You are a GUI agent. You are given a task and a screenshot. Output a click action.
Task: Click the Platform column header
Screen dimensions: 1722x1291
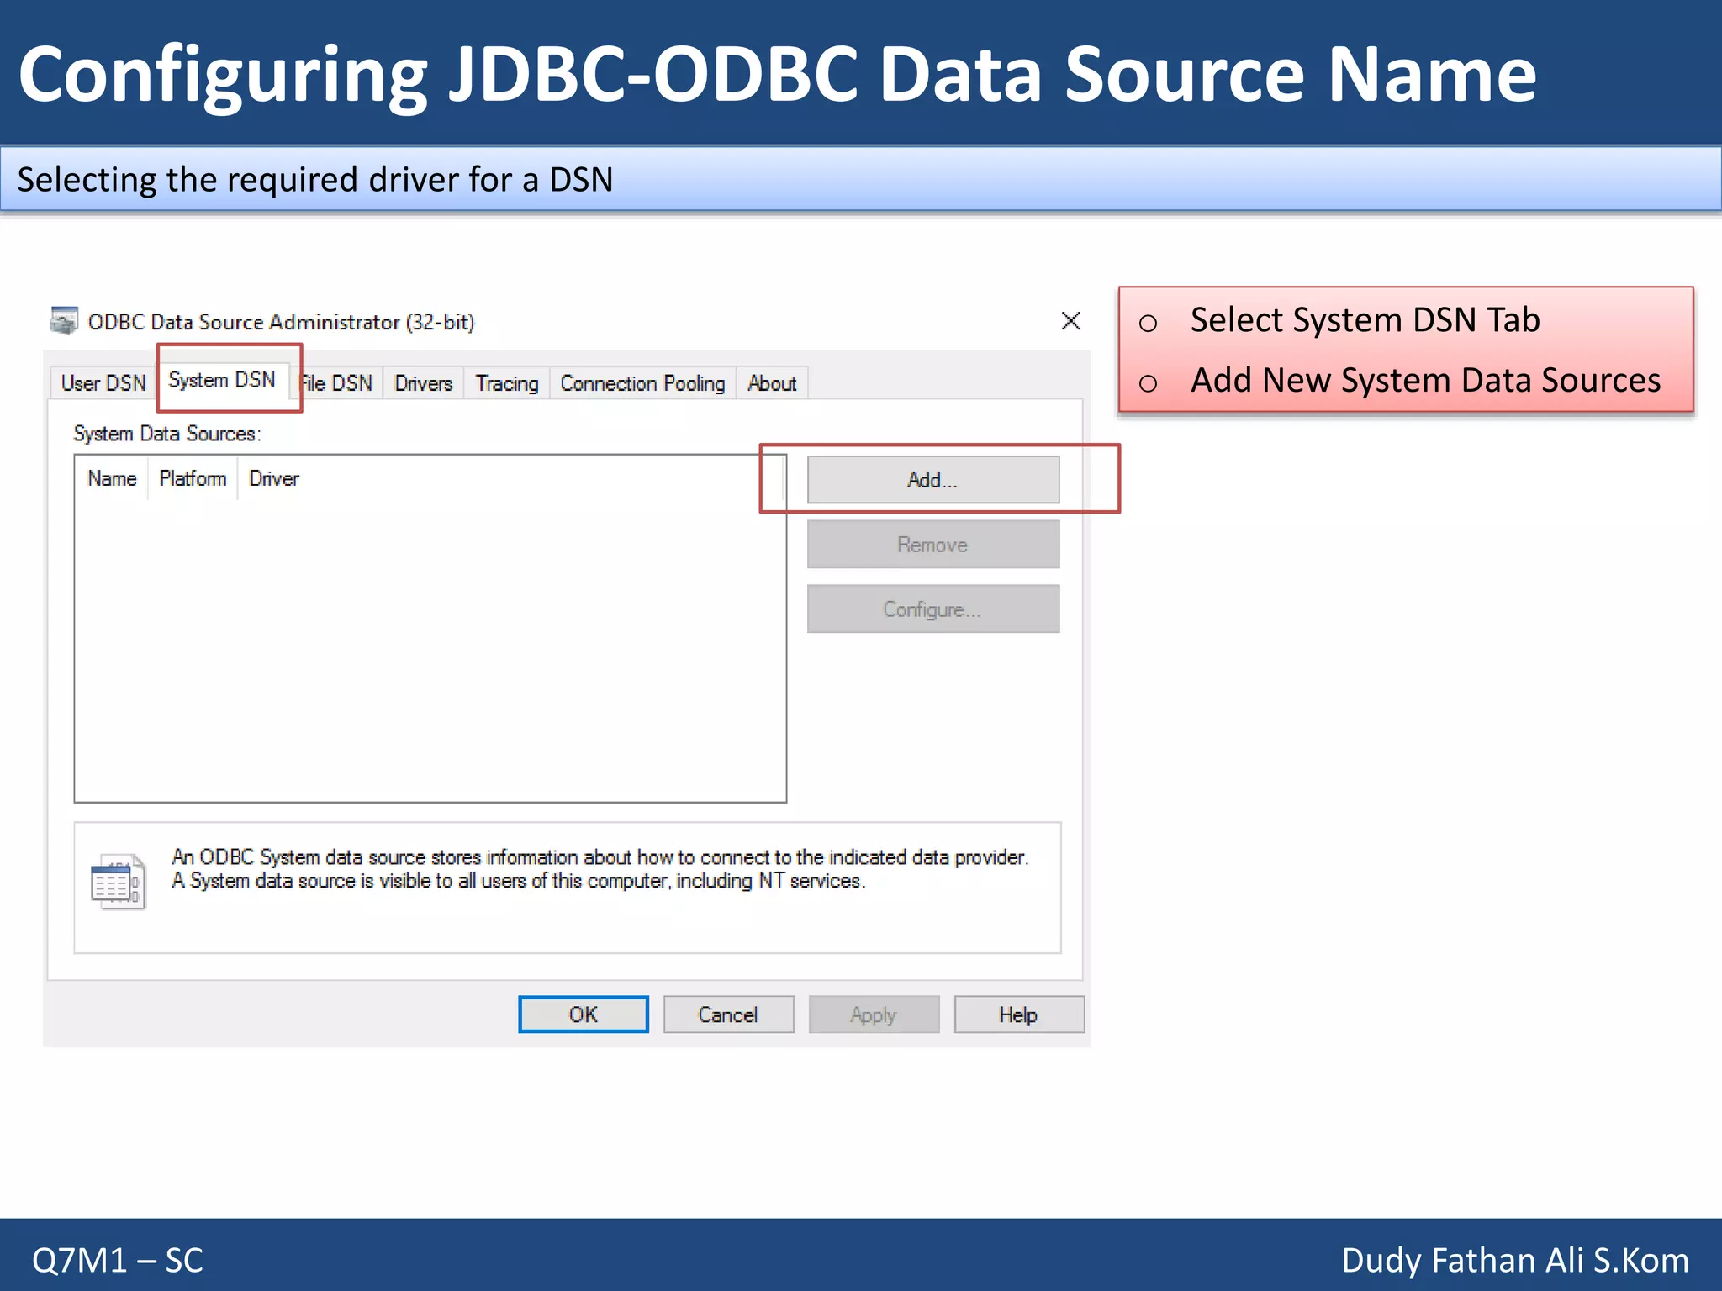pos(193,478)
